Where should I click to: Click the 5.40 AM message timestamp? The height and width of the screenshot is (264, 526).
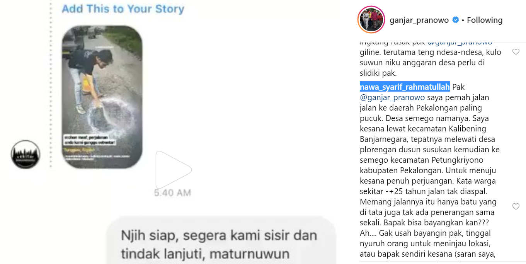172,192
